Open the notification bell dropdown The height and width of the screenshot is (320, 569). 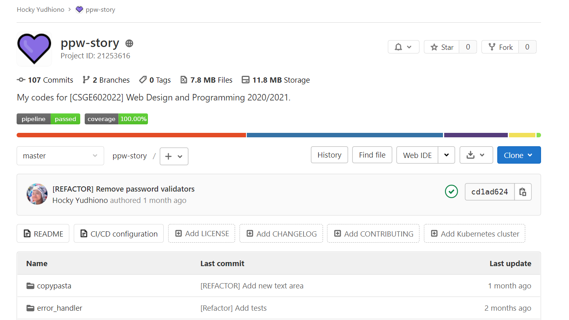(x=403, y=47)
